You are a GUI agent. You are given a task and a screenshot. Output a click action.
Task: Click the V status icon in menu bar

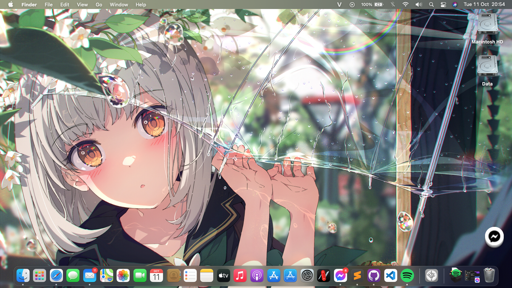point(340,4)
